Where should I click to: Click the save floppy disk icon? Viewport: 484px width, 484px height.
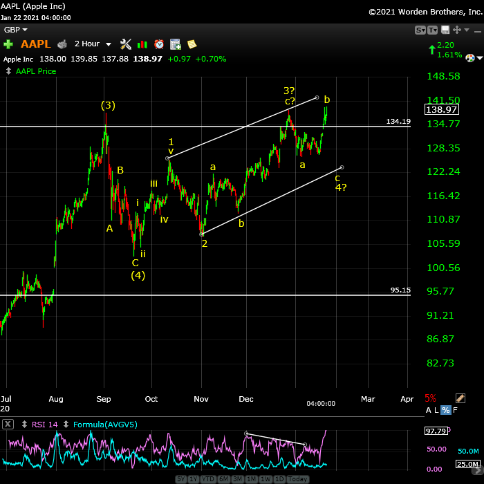pyautogui.click(x=445, y=30)
